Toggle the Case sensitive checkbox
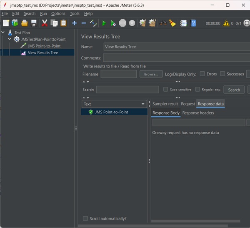Image resolution: width=250 pixels, height=228 pixels. click(x=166, y=90)
